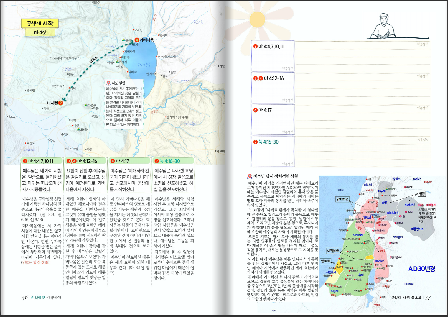Click the 바타니아 region label
The width and height of the screenshot is (448, 317).
pos(392,213)
